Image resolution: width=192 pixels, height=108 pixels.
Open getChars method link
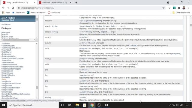[x=109, y=64]
